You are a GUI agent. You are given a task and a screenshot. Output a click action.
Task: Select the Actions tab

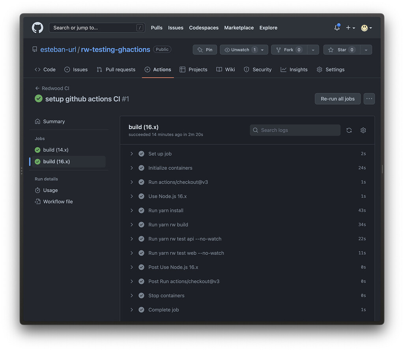tap(158, 69)
